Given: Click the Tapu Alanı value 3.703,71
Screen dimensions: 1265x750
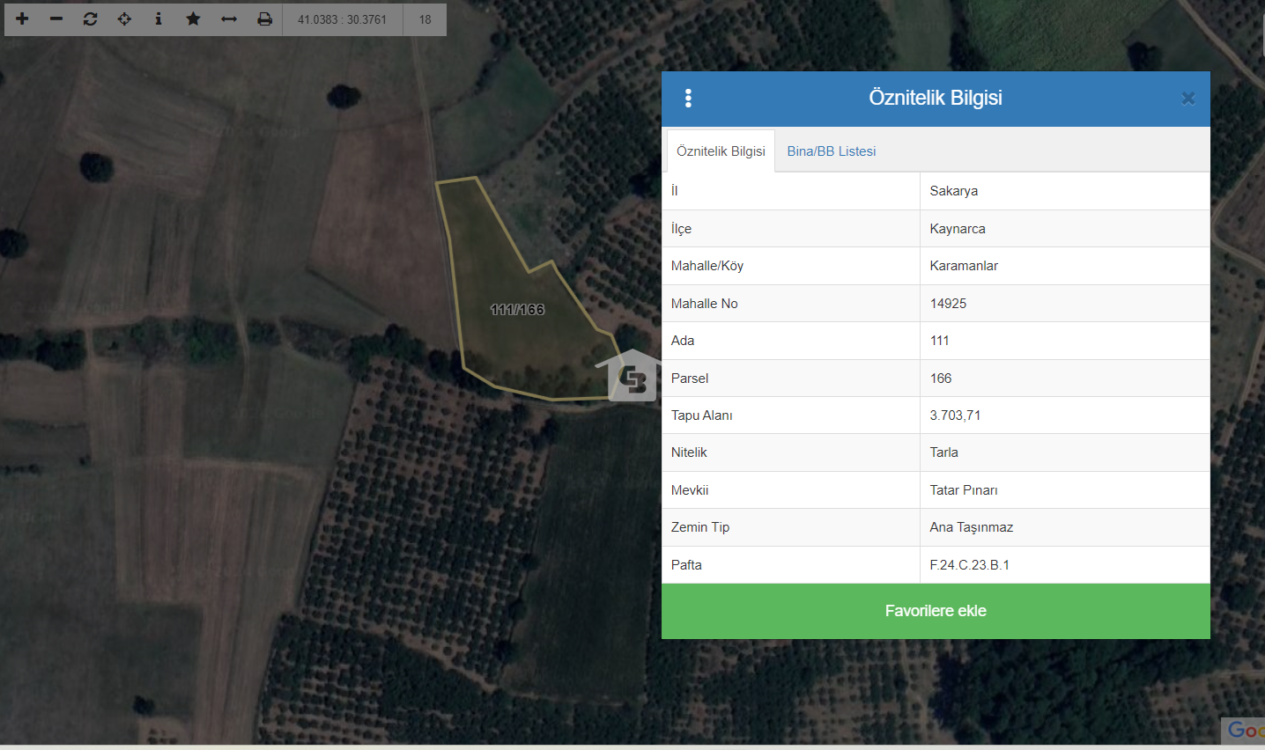Looking at the screenshot, I should pos(955,415).
